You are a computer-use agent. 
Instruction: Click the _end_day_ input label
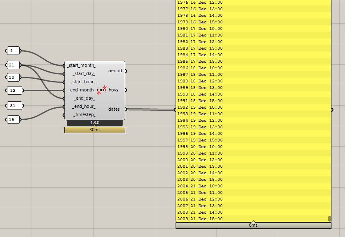[x=85, y=98]
